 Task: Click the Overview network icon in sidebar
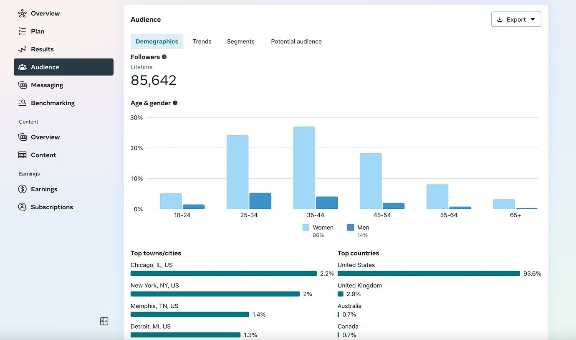(x=23, y=13)
